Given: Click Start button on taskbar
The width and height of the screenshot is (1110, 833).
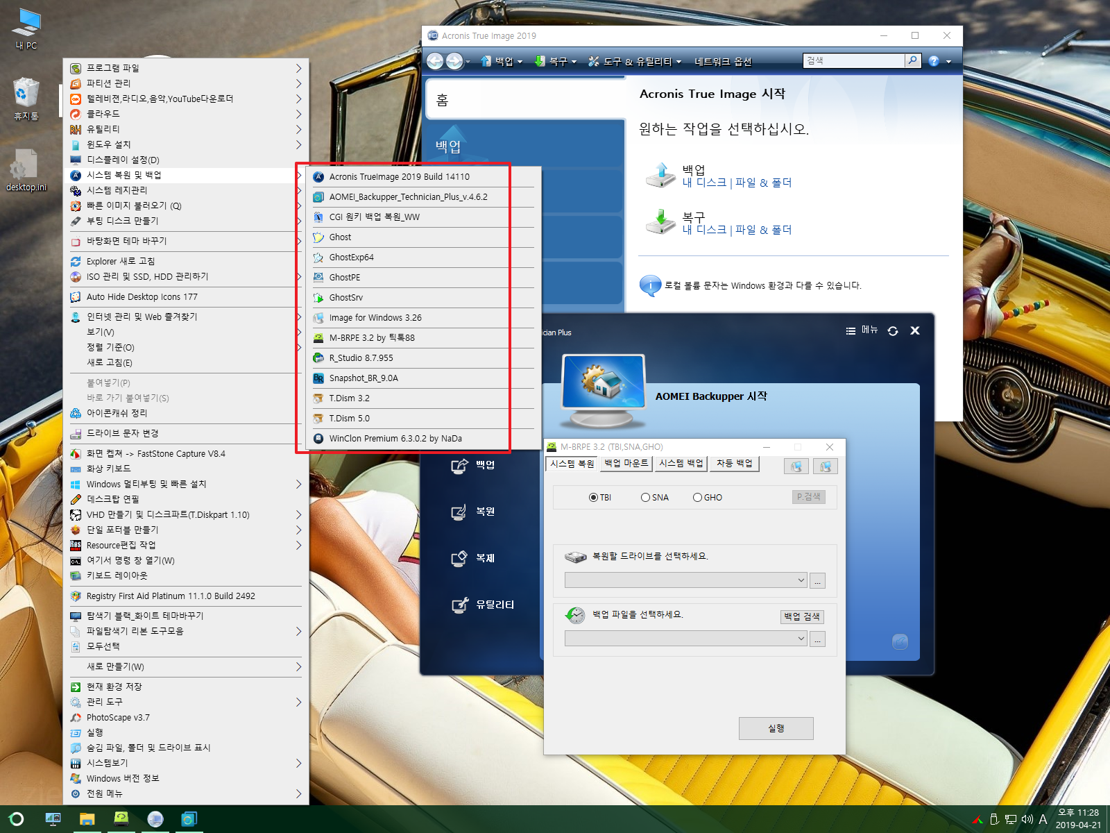Looking at the screenshot, I should [x=17, y=819].
